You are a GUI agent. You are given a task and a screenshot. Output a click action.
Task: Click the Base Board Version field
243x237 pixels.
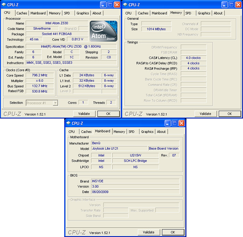click(164, 148)
